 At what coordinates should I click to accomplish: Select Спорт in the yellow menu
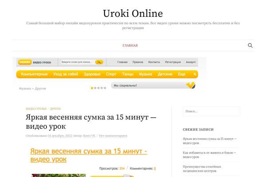[x=111, y=74]
